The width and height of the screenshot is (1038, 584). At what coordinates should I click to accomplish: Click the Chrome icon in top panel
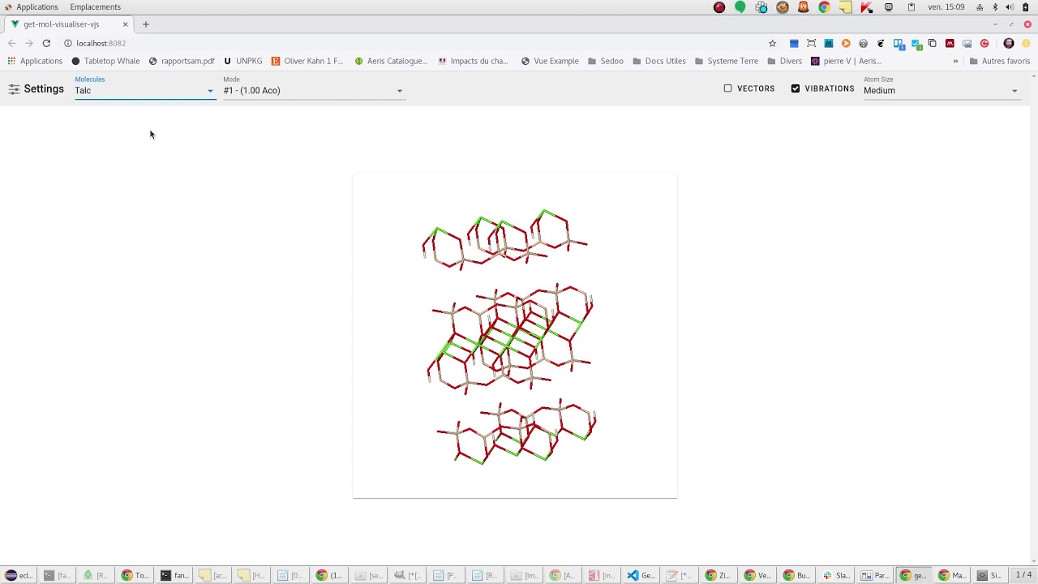coord(824,7)
